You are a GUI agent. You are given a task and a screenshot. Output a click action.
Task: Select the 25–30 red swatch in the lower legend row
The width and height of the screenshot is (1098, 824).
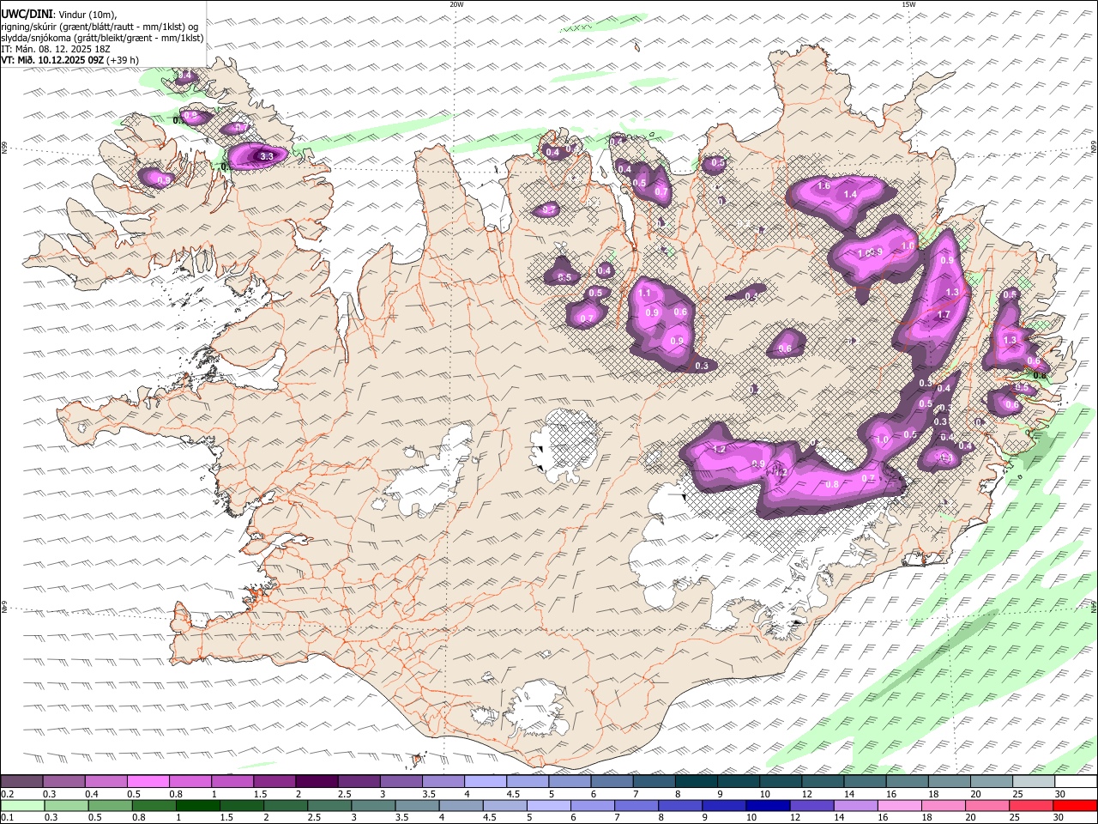tap(1031, 806)
